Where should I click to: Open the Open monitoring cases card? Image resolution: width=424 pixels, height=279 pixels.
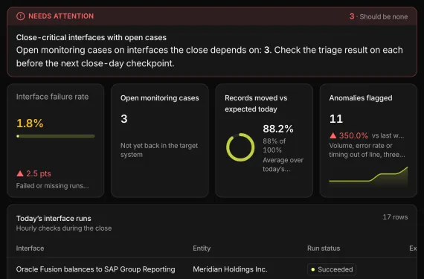click(x=160, y=141)
